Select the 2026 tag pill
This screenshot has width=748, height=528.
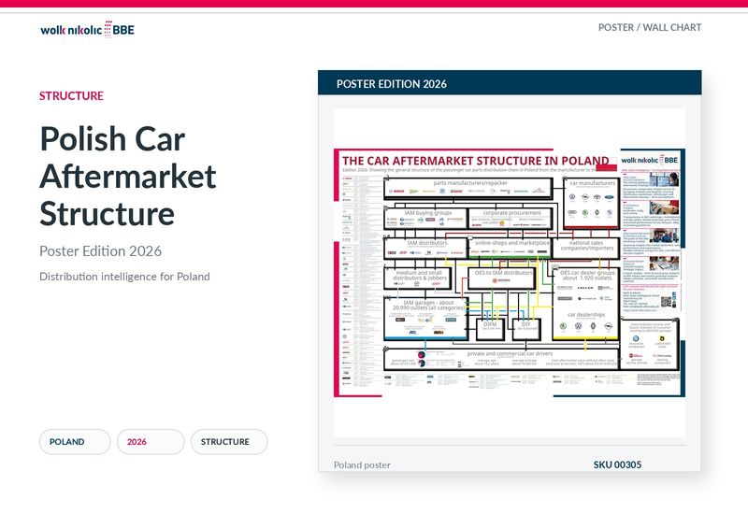point(151,442)
